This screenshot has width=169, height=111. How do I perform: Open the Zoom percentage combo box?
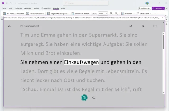tap(103, 13)
